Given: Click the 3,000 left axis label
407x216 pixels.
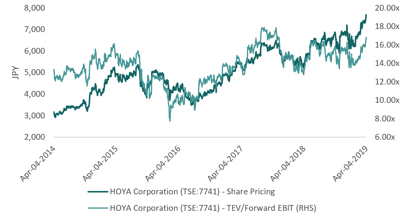Looking at the screenshot, I should click(35, 116).
